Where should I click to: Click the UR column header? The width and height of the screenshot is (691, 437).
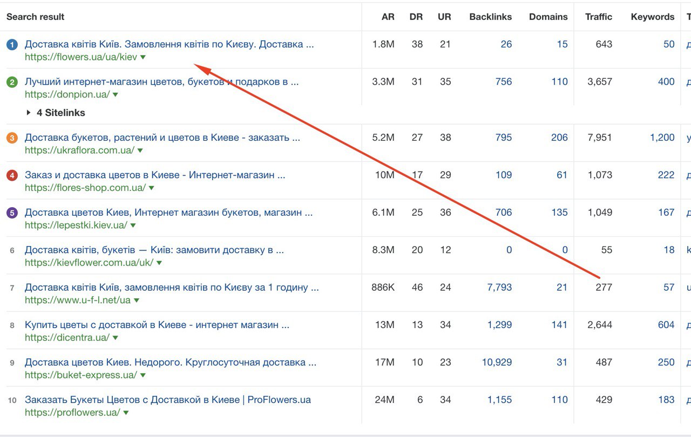click(x=444, y=17)
